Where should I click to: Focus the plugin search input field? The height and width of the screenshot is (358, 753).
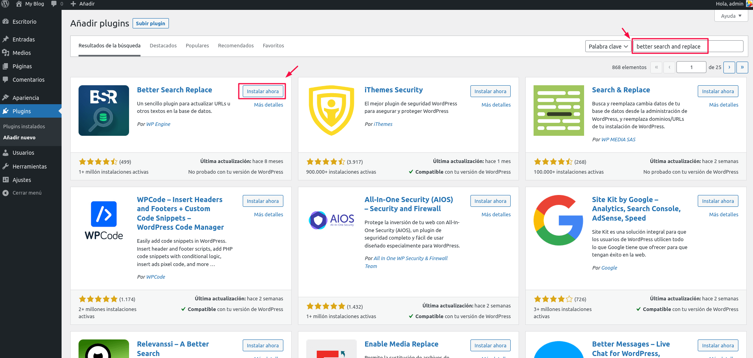[688, 46]
